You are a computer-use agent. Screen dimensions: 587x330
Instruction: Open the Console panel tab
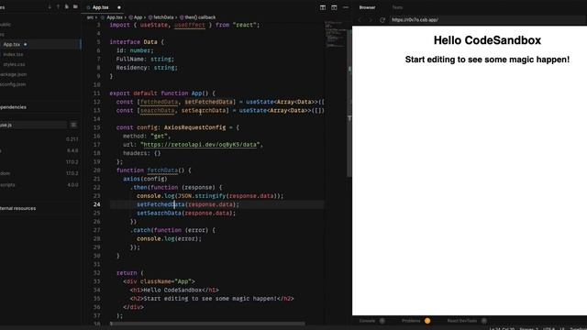(x=367, y=321)
